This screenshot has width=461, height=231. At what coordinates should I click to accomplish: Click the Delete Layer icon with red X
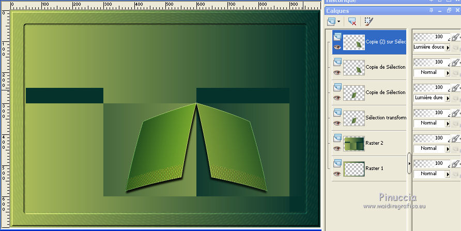(x=352, y=22)
